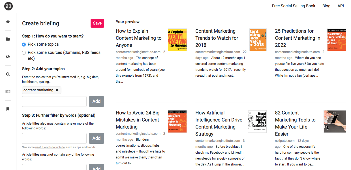Select the Pick some topics option
This screenshot has width=351, height=170.
pos(24,45)
